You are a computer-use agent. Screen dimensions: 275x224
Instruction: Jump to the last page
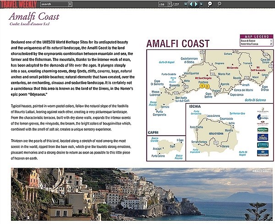click(x=202, y=4)
